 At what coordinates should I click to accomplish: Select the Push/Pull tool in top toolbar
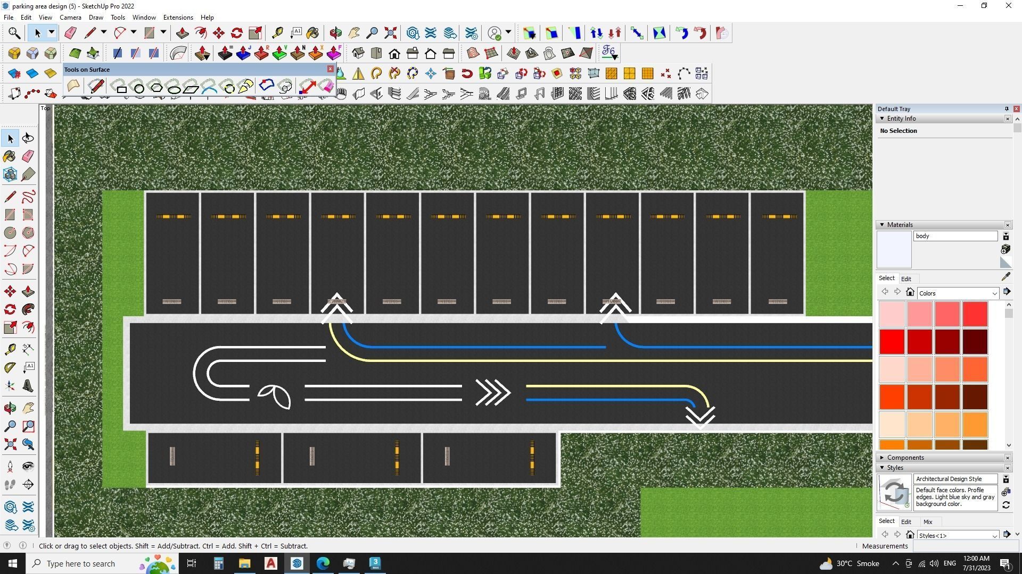(x=182, y=33)
